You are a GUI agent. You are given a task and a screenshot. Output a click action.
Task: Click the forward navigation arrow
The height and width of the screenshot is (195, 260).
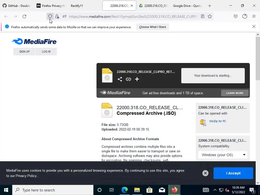point(15,17)
